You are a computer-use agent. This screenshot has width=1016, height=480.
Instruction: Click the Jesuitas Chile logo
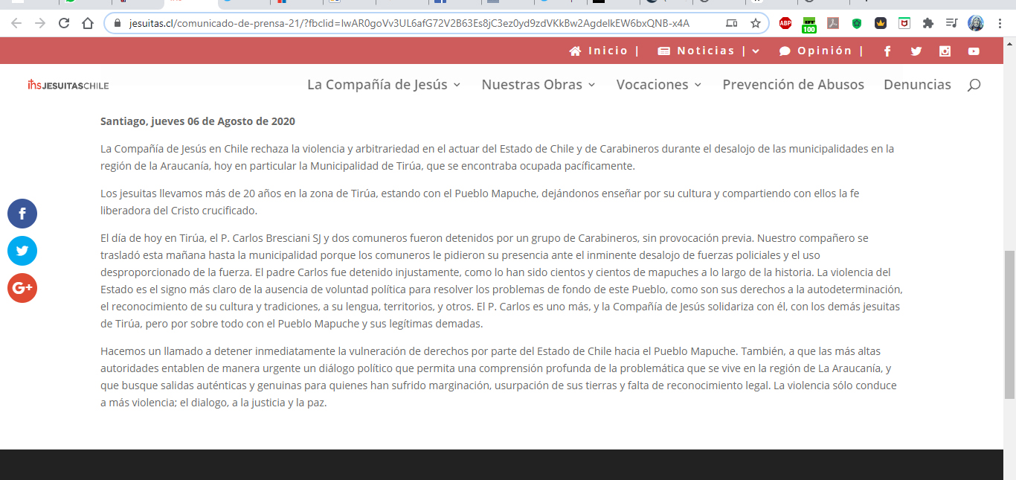tap(68, 85)
